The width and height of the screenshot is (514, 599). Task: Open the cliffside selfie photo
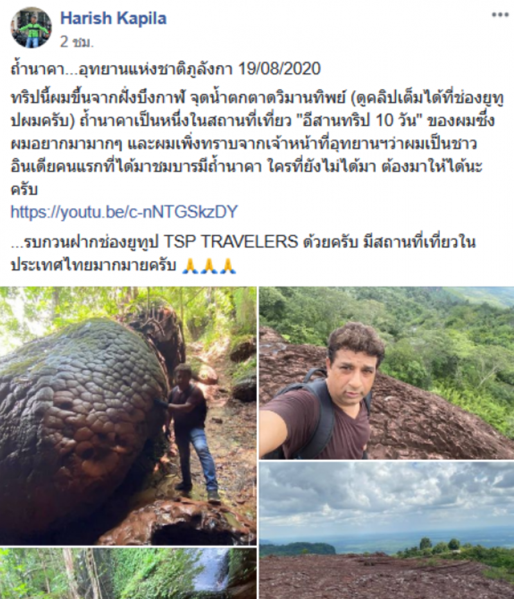pyautogui.click(x=387, y=373)
